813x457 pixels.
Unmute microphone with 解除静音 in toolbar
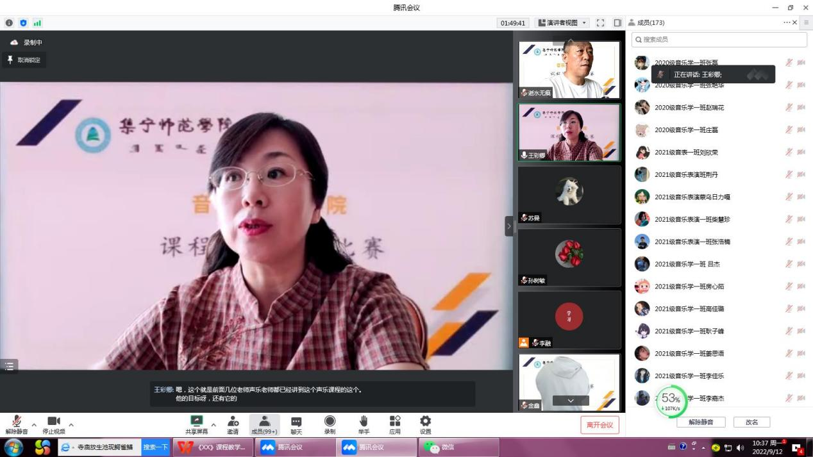[17, 422]
